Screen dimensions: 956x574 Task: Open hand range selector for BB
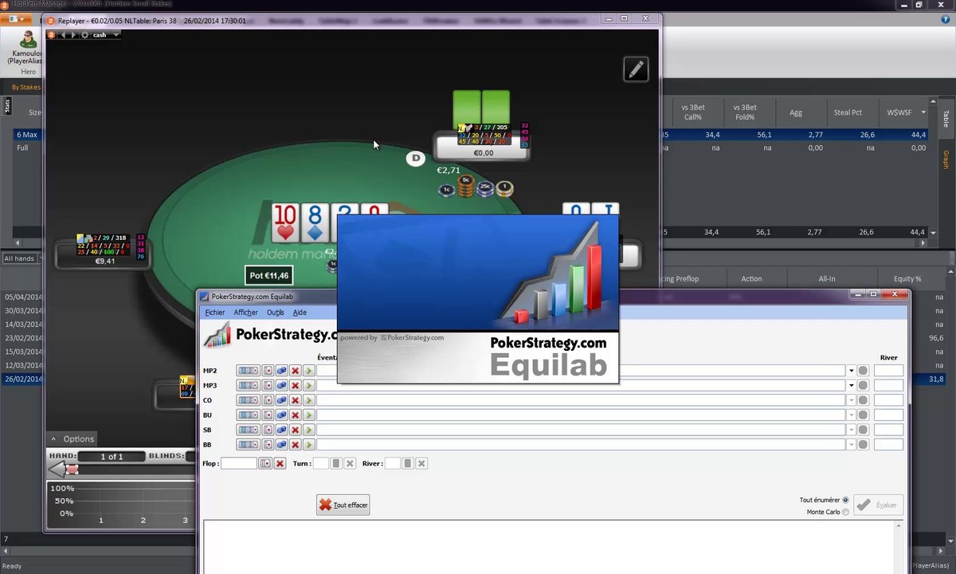249,444
